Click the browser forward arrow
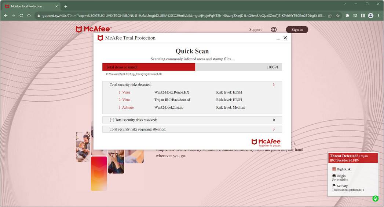This screenshot has width=384, height=207. point(14,16)
